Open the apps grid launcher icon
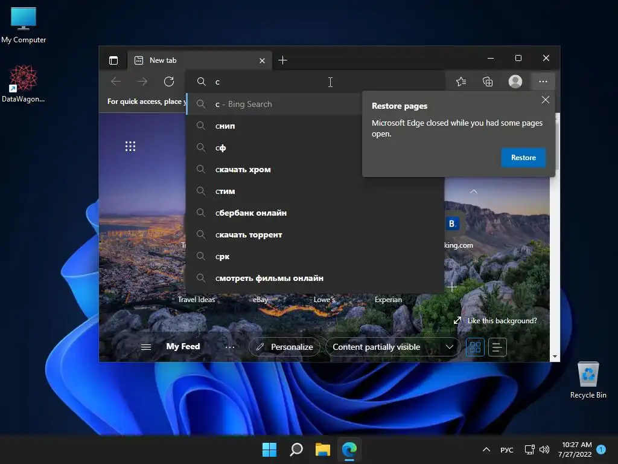The image size is (618, 464). pyautogui.click(x=130, y=146)
